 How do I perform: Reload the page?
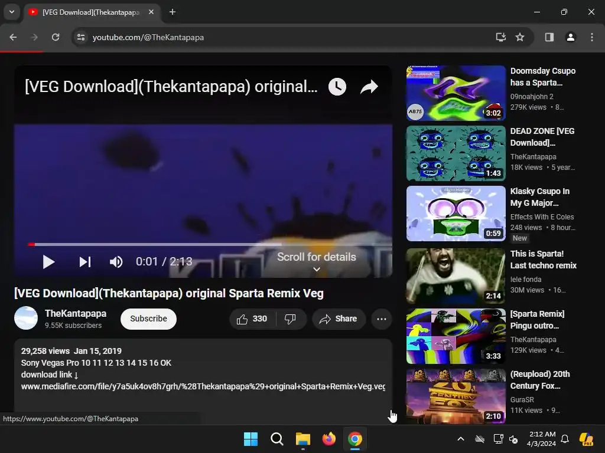pyautogui.click(x=56, y=37)
